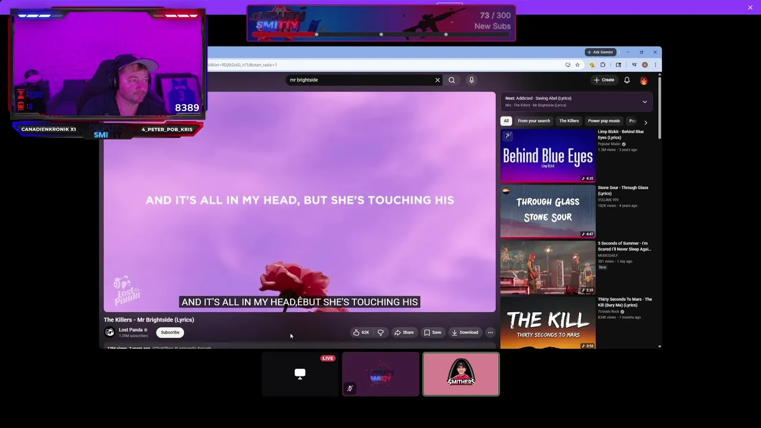Image resolution: width=761 pixels, height=428 pixels.
Task: Click the browser address bar
Action: 380,65
